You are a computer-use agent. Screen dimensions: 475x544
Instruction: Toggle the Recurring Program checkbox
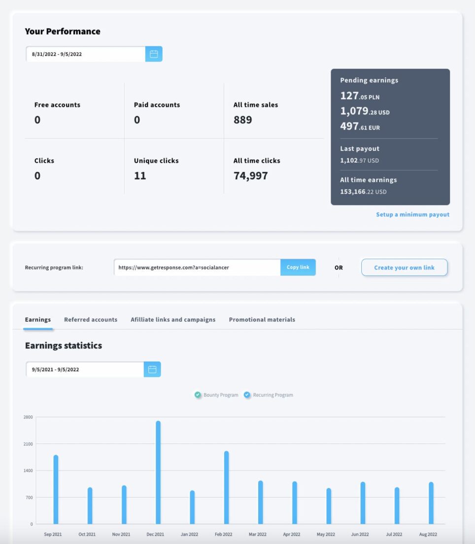click(247, 395)
